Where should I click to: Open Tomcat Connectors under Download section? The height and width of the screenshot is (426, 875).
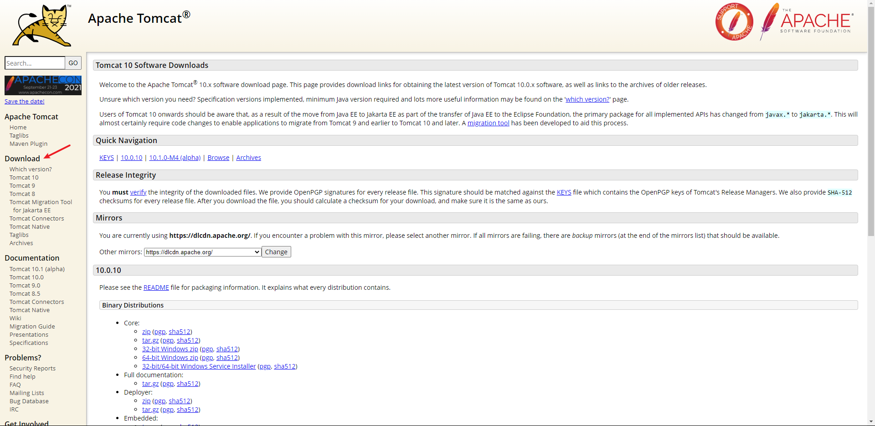tap(37, 219)
